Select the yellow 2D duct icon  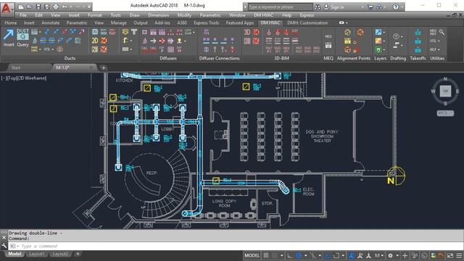click(95, 41)
